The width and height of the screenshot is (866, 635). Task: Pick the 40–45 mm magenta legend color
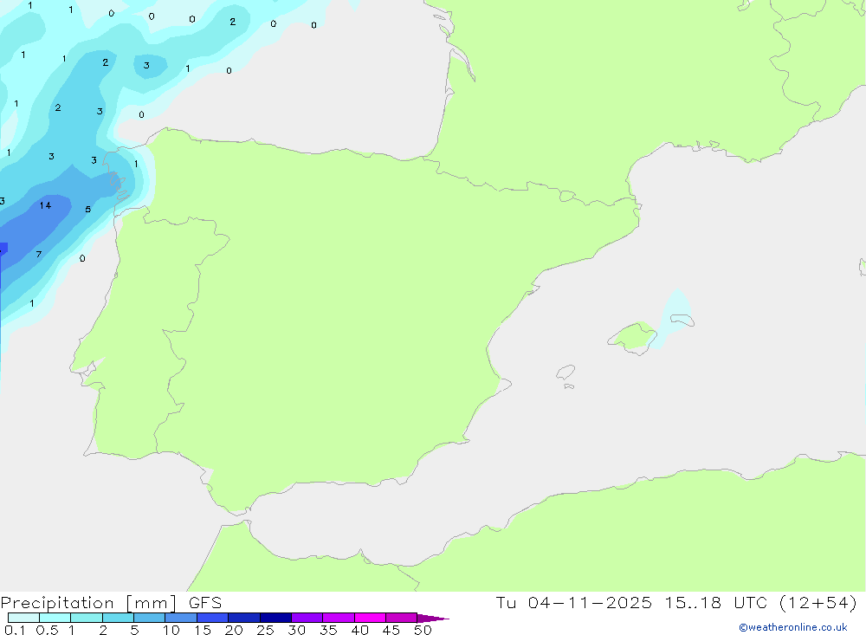370,618
